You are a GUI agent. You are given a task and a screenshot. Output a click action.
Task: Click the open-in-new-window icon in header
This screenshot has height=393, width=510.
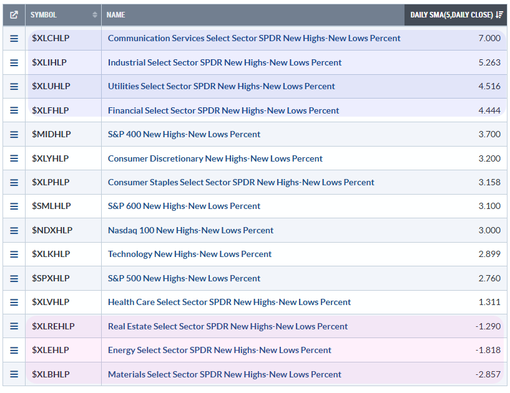14,14
